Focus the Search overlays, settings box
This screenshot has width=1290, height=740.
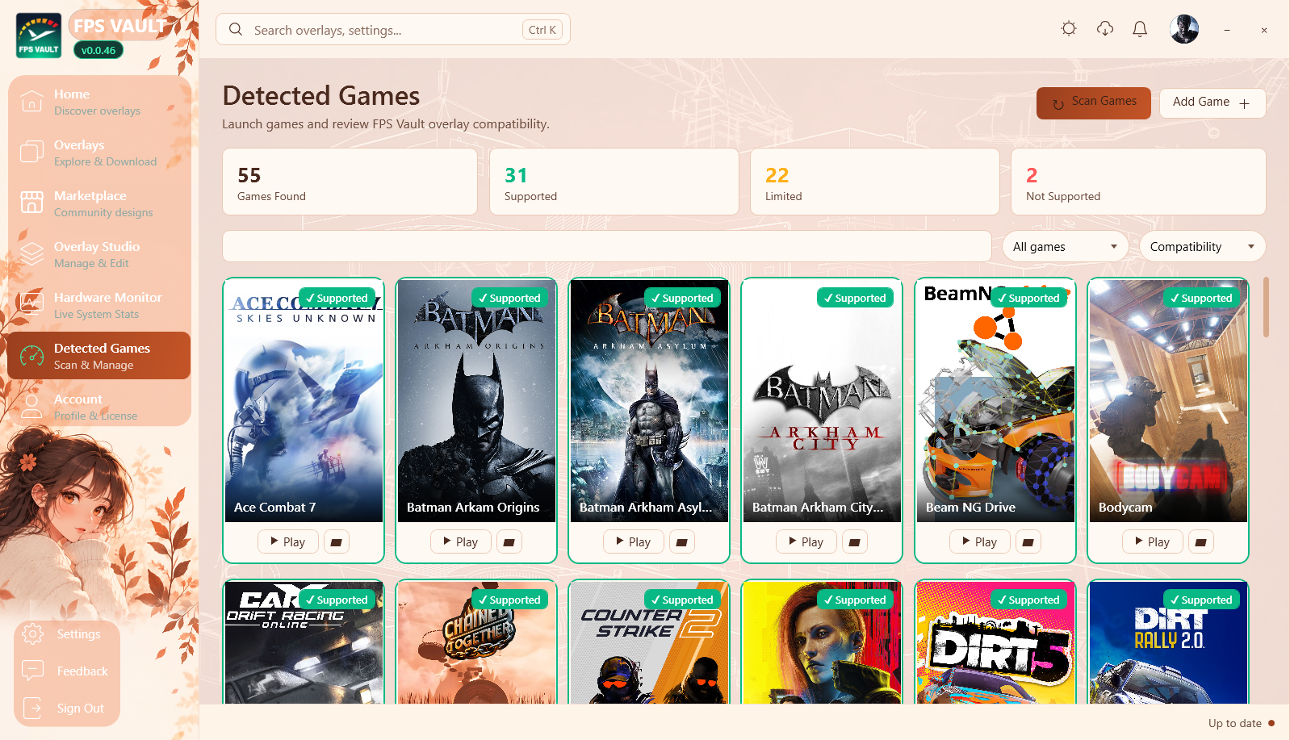[393, 30]
